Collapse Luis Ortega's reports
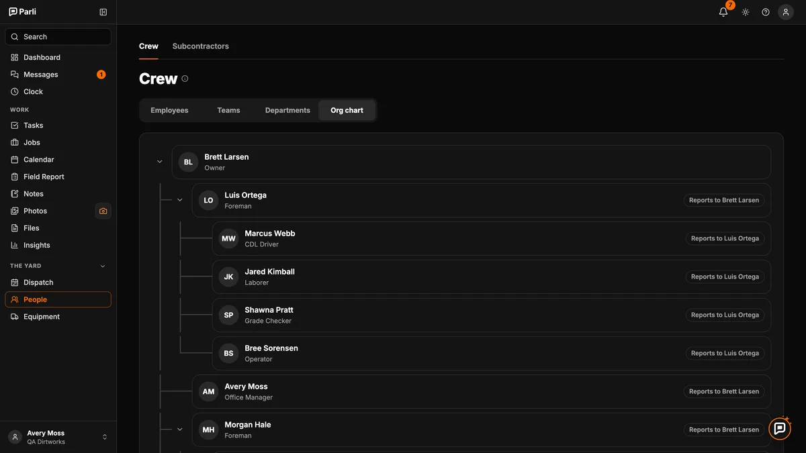This screenshot has width=806, height=453. pyautogui.click(x=180, y=200)
